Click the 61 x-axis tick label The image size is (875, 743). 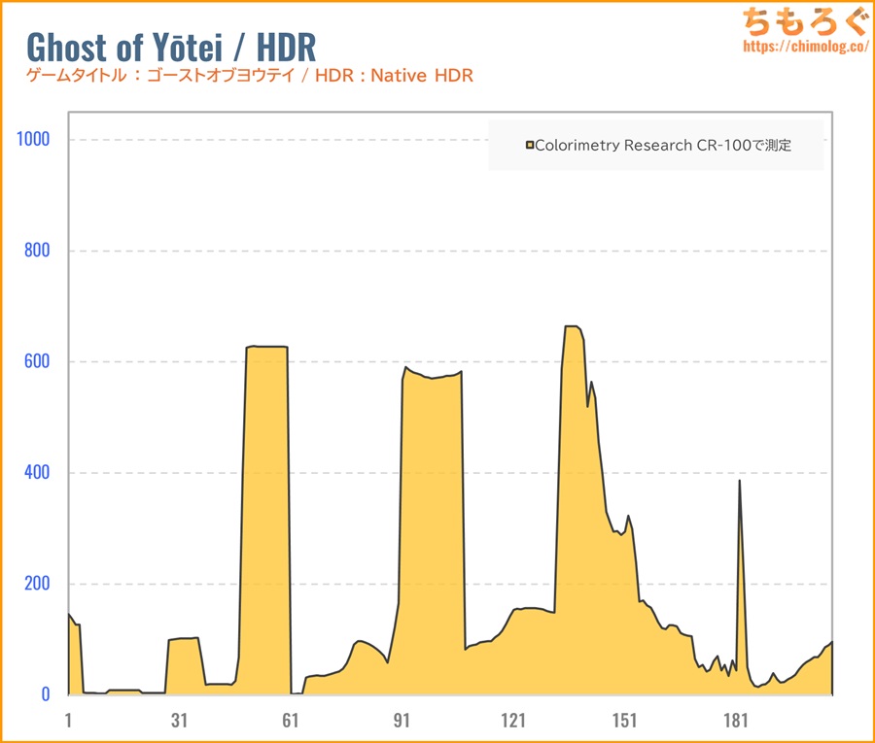(x=290, y=721)
